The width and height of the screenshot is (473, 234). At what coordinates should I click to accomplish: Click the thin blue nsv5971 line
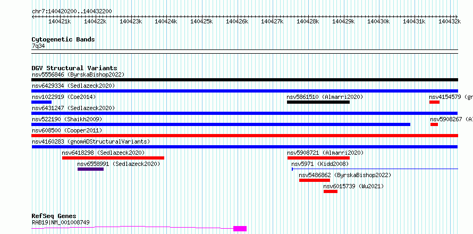375,169
